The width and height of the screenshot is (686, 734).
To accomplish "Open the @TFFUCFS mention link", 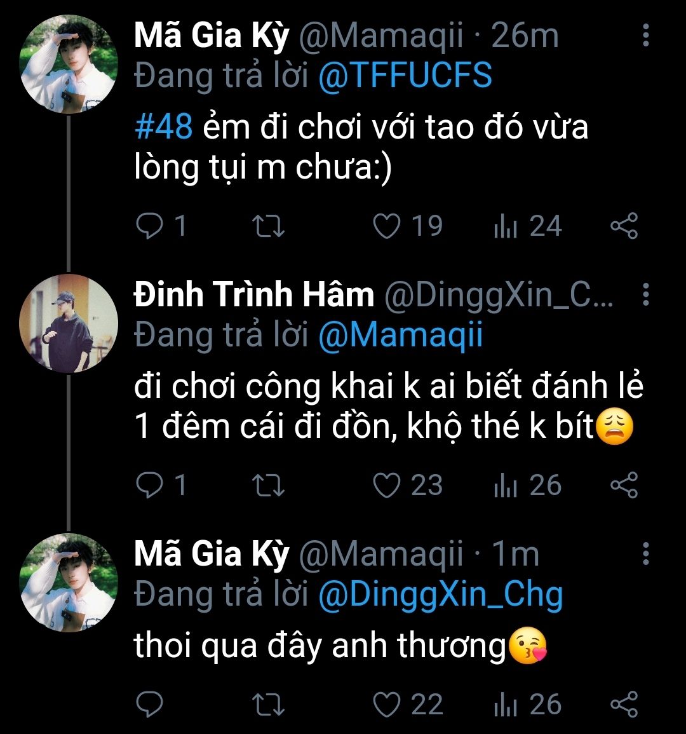I will [405, 76].
